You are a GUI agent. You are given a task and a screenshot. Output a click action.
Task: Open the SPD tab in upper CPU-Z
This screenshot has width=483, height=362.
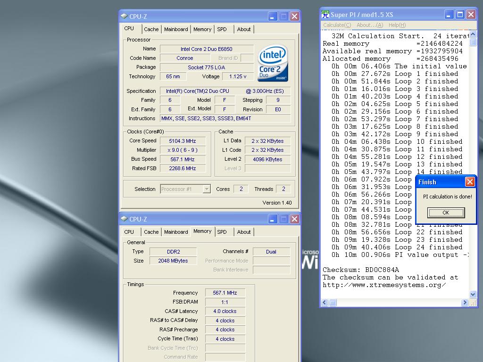click(x=222, y=29)
